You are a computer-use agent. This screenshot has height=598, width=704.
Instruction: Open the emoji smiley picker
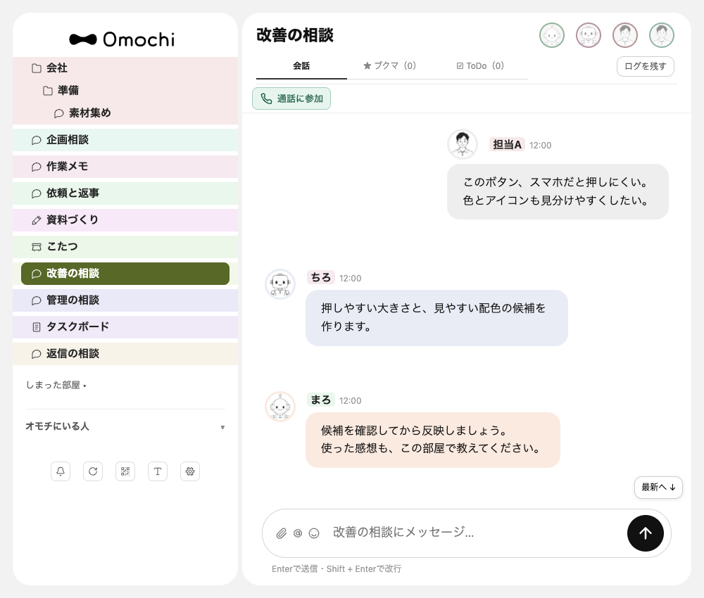click(314, 533)
